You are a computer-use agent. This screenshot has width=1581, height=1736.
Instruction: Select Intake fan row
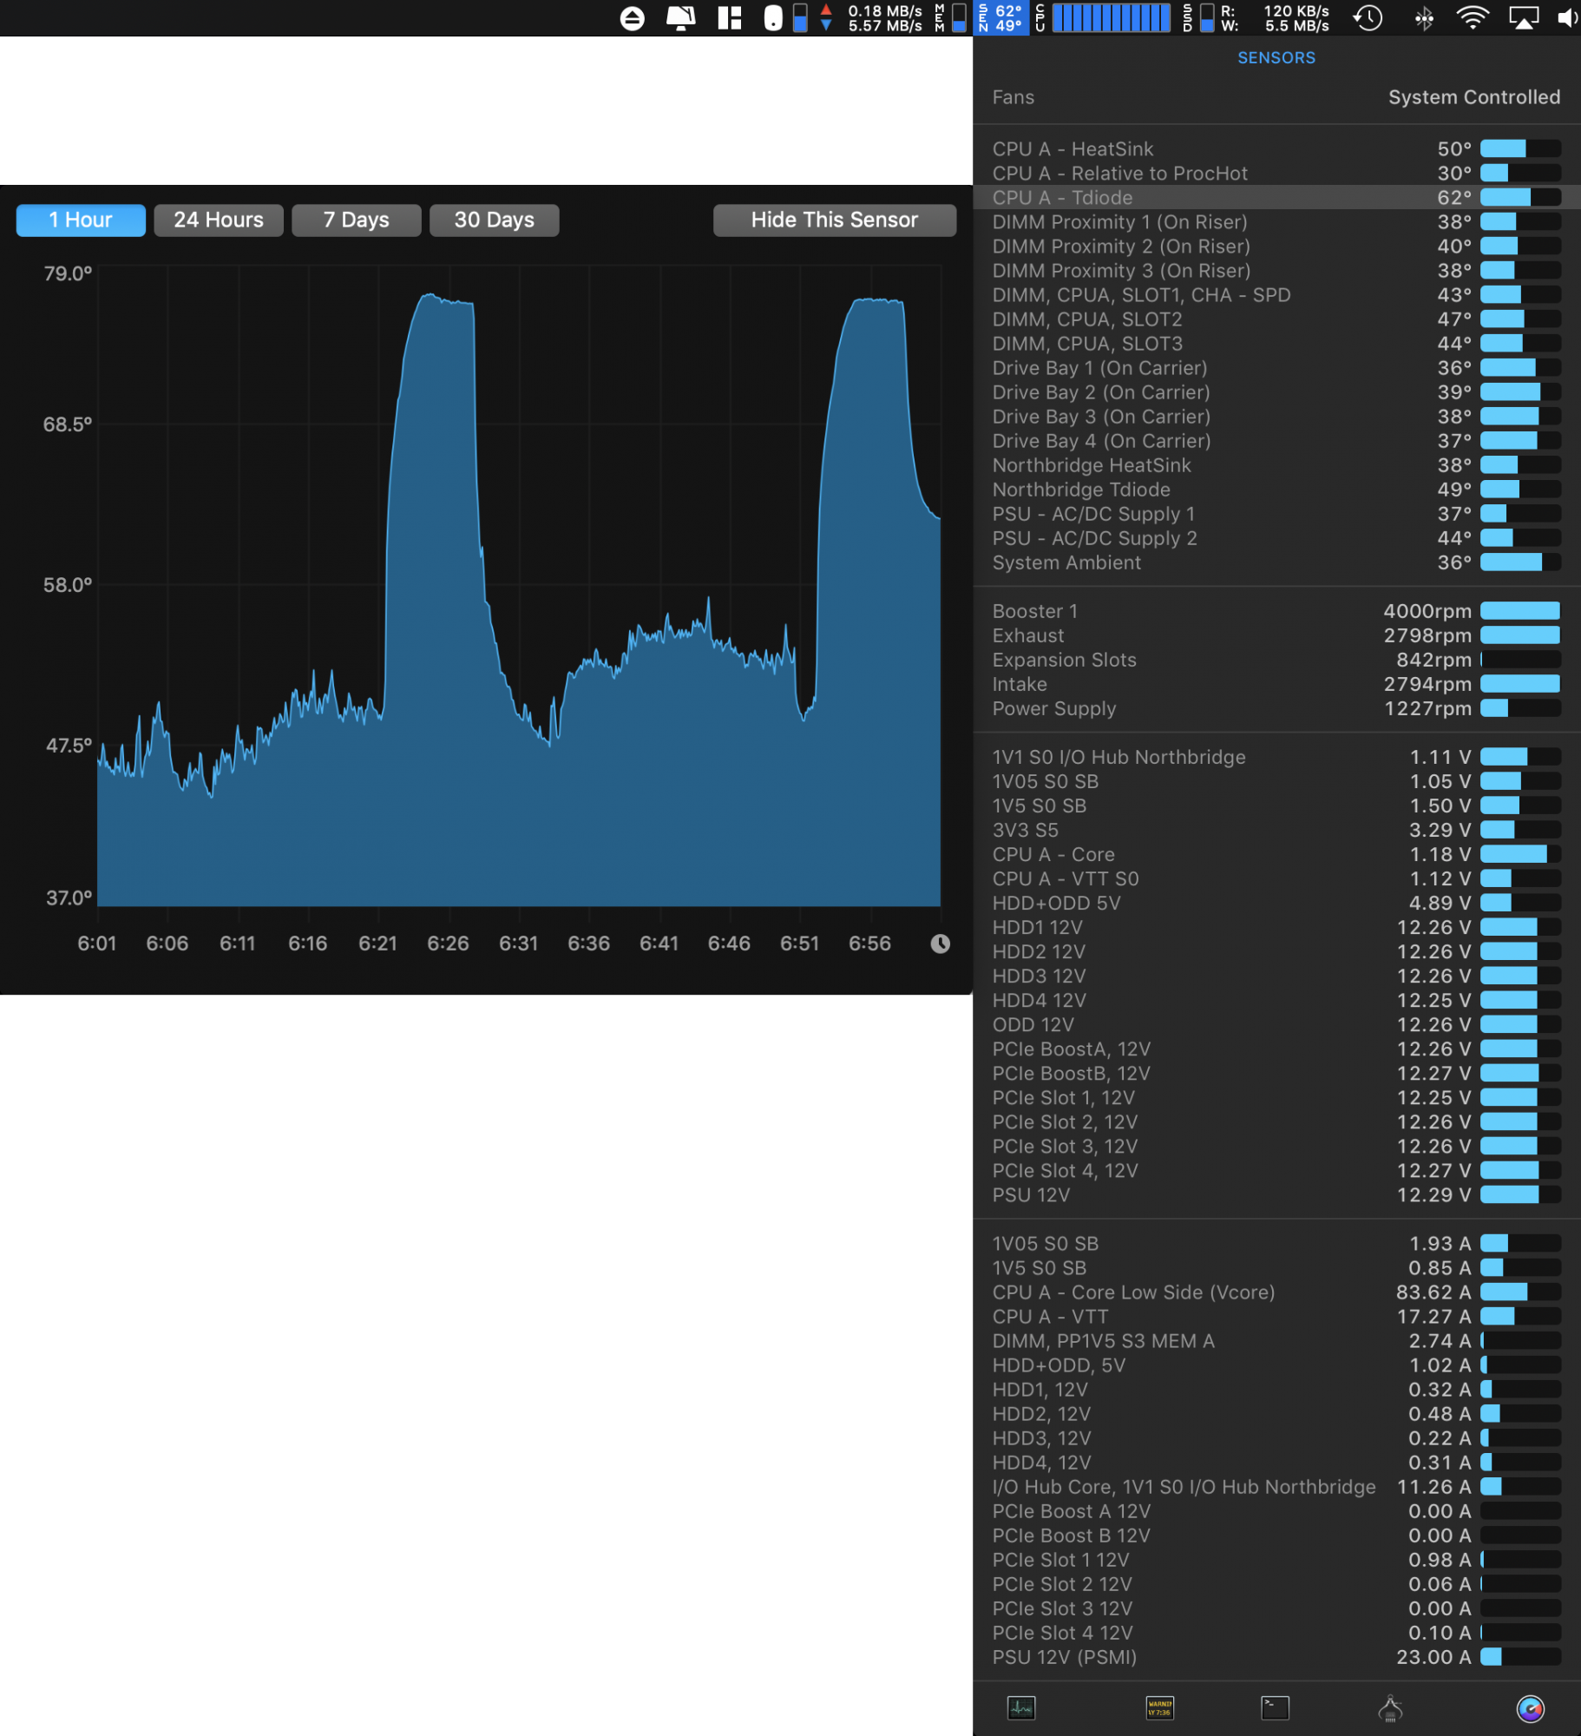click(x=1276, y=684)
